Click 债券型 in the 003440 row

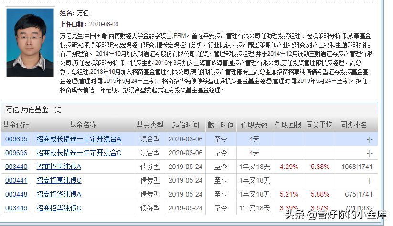coord(150,167)
